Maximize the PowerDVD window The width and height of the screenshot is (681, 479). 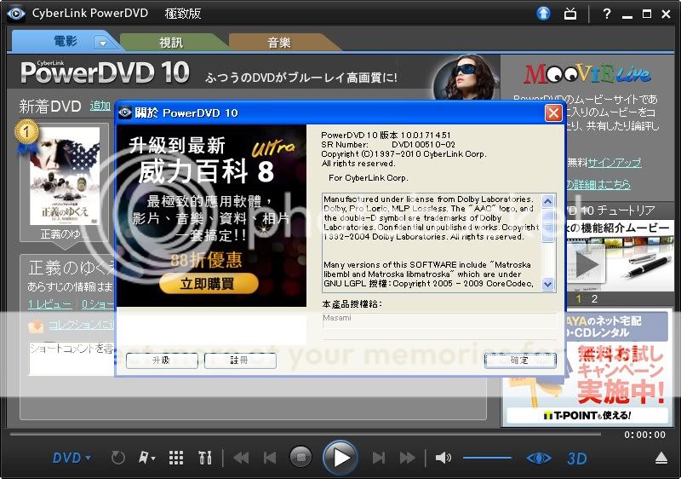pyautogui.click(x=647, y=14)
